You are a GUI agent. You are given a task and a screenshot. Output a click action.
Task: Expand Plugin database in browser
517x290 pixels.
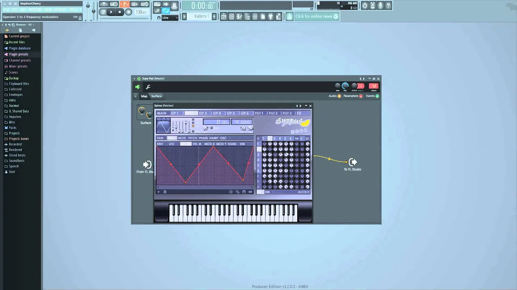point(19,48)
